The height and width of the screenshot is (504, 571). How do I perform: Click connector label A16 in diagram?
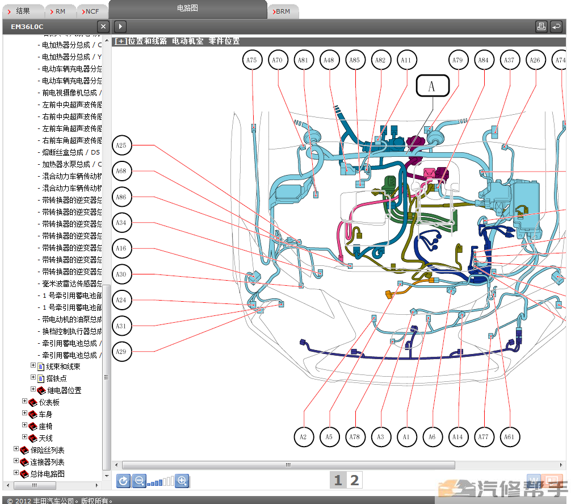pyautogui.click(x=121, y=248)
